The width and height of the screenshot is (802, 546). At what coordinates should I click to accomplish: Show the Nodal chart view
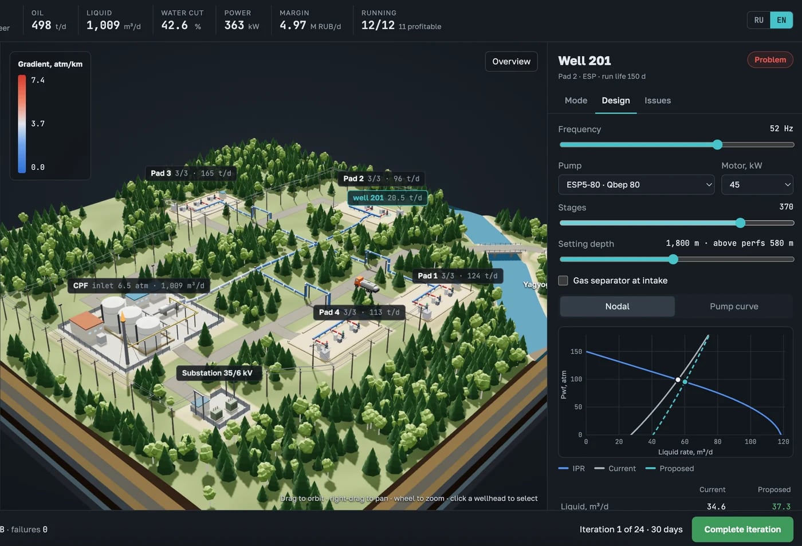(617, 306)
